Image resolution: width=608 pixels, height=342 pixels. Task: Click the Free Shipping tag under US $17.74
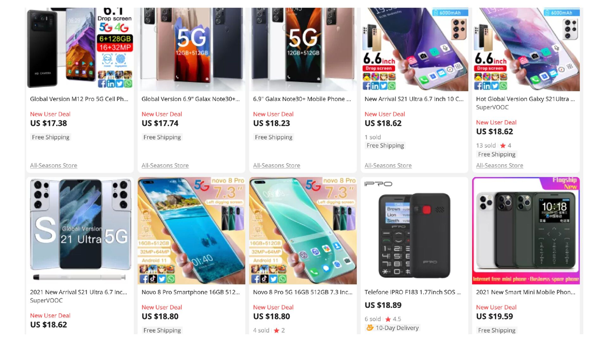[x=162, y=137]
